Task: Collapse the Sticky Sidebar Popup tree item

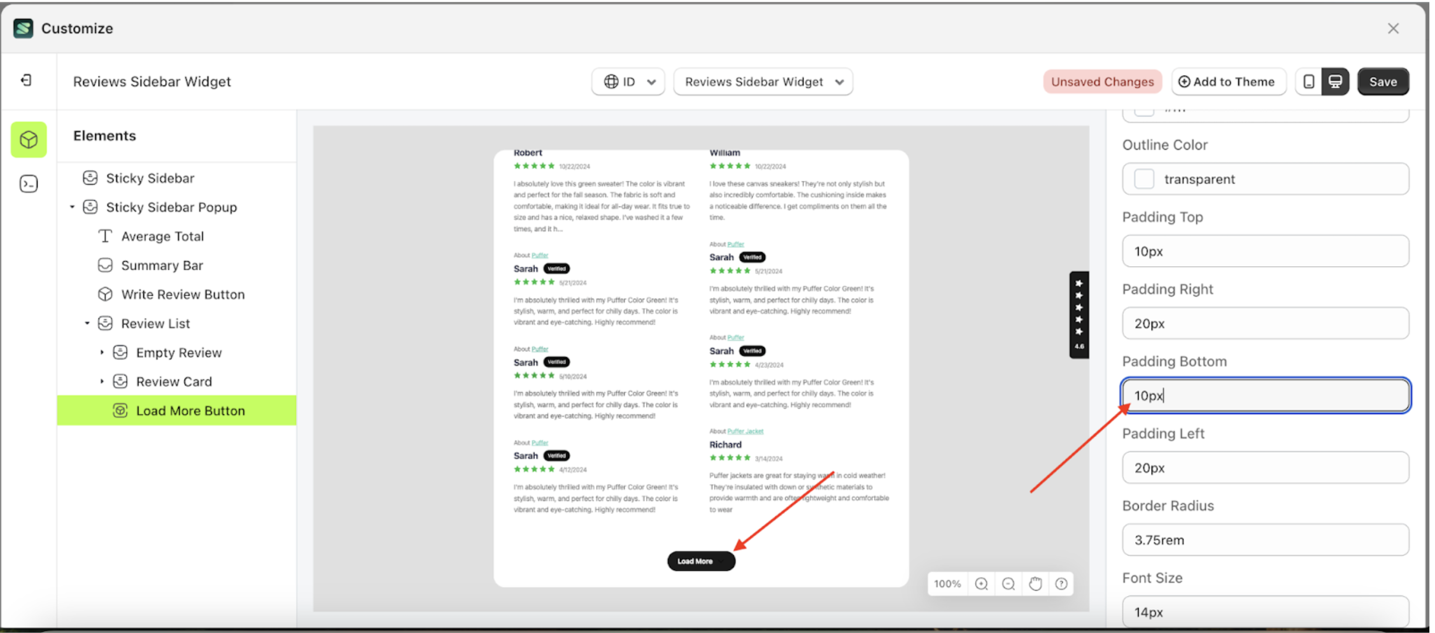Action: (72, 207)
